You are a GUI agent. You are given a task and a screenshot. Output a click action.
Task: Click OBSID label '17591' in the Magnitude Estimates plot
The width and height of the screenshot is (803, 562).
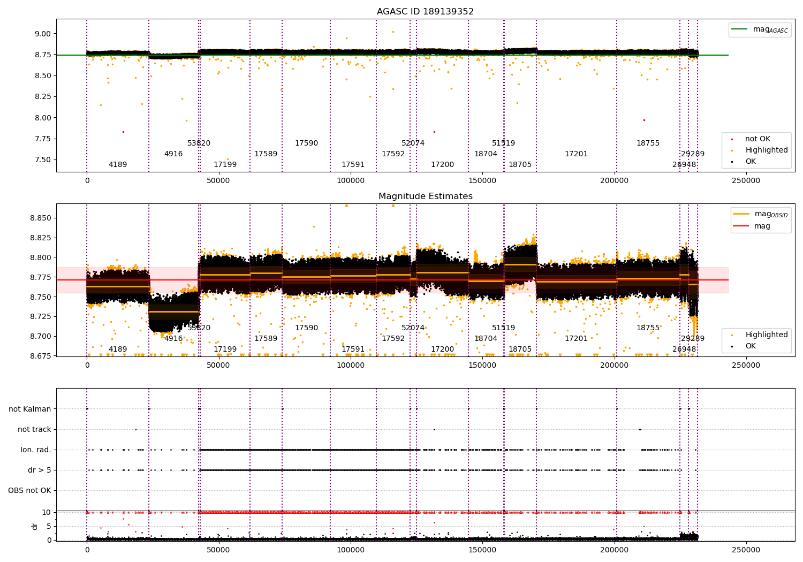click(x=353, y=350)
